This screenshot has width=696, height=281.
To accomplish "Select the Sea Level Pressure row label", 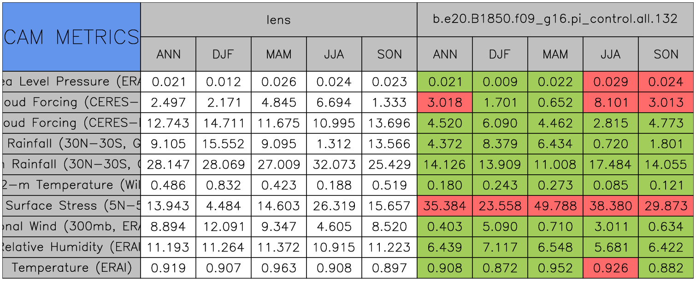I will click(x=71, y=82).
